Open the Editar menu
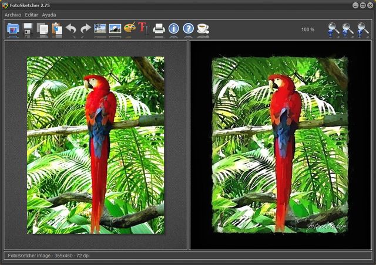The image size is (376, 265). click(32, 15)
